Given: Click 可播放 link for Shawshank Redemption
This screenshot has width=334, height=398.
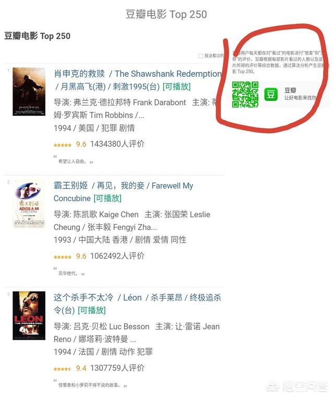Looking at the screenshot, I should coord(176,87).
